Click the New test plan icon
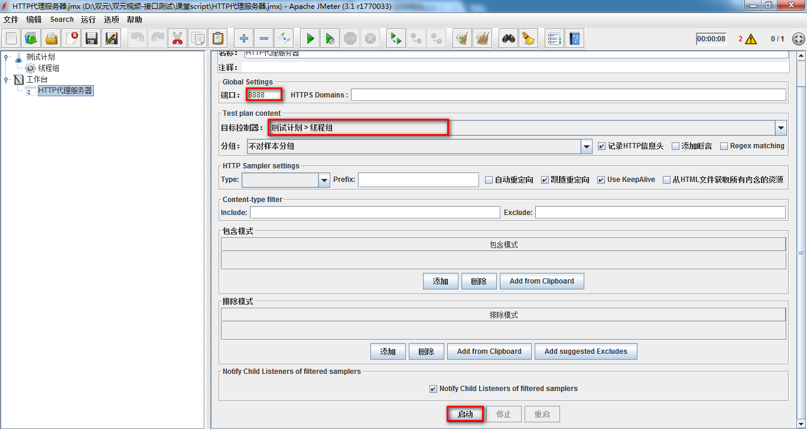The width and height of the screenshot is (807, 430). [x=11, y=39]
